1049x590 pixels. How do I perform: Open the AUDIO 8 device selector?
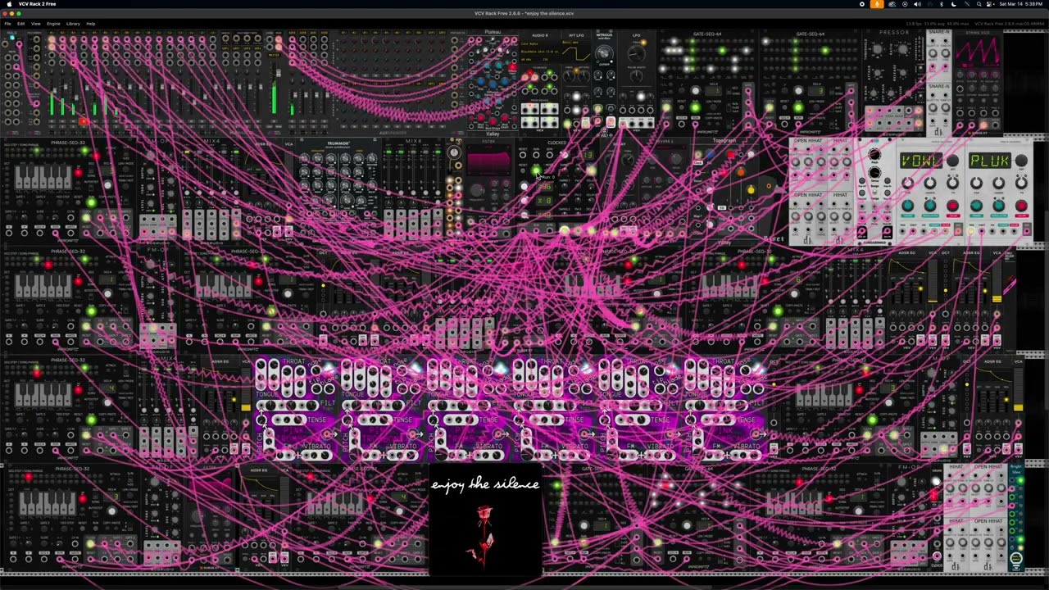[539, 52]
